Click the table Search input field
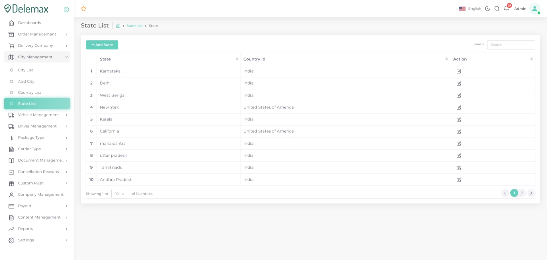Screen dimensions: 547x260 pos(511,45)
